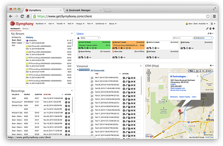Star the i9 Technologies map listing
Screen dimensions: 223x146
(x=187, y=76)
